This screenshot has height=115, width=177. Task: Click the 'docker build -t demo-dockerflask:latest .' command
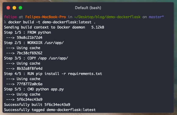52,22
